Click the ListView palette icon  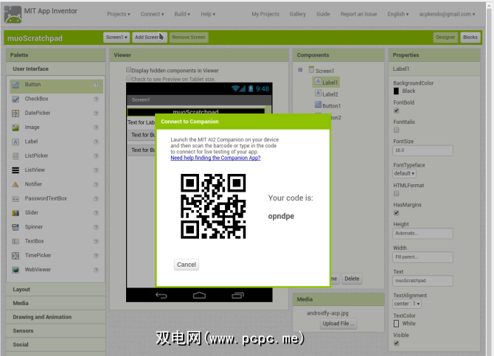15,170
